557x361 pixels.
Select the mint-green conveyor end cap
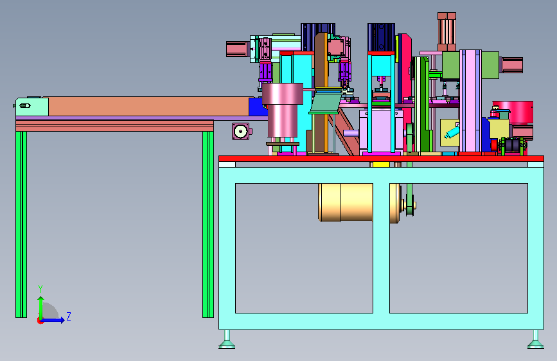32,107
